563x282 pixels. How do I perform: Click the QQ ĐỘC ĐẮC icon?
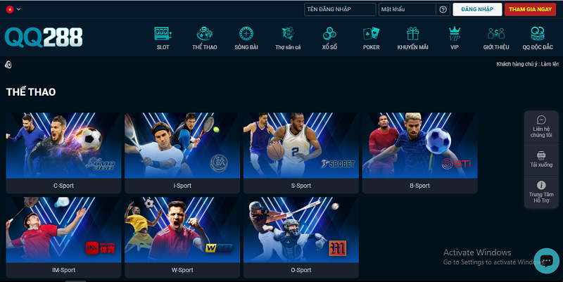point(538,34)
